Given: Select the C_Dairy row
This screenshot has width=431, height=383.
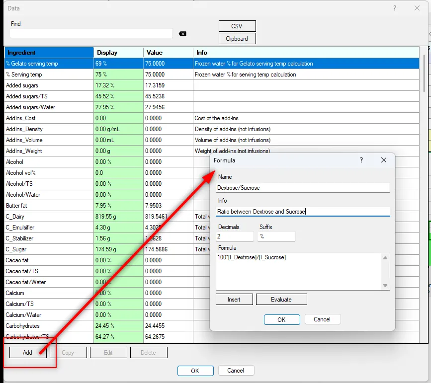Looking at the screenshot, I should 107,217.
